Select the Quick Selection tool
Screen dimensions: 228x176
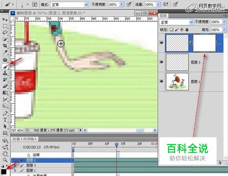point(5,39)
